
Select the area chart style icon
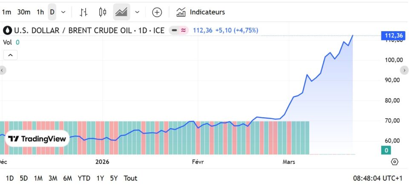pos(121,12)
